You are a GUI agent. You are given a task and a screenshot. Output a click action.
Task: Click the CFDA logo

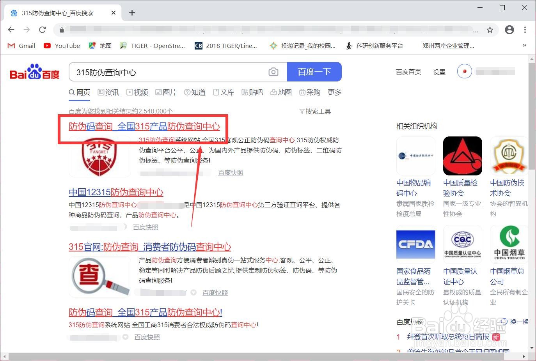pyautogui.click(x=416, y=244)
